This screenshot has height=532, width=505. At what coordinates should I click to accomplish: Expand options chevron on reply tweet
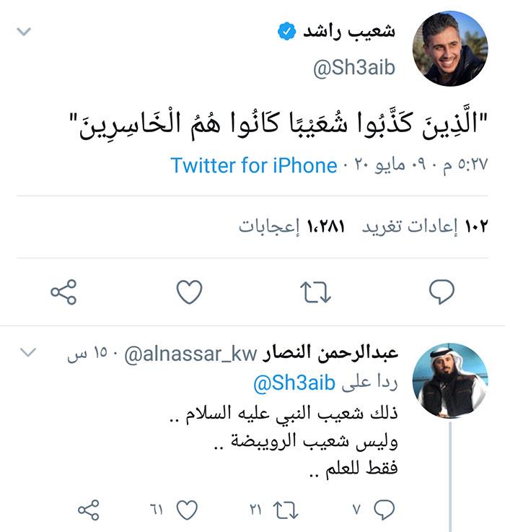[x=27, y=353]
